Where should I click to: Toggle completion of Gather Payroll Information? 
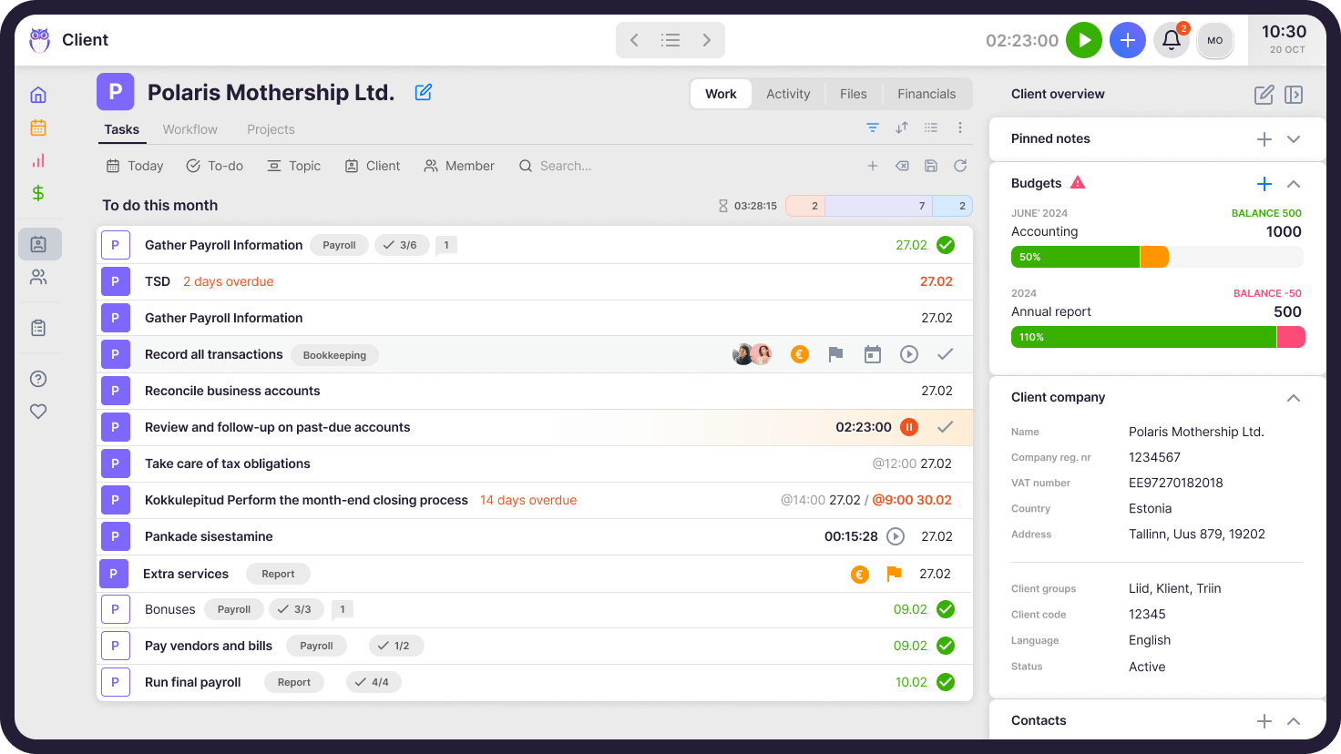coord(945,244)
